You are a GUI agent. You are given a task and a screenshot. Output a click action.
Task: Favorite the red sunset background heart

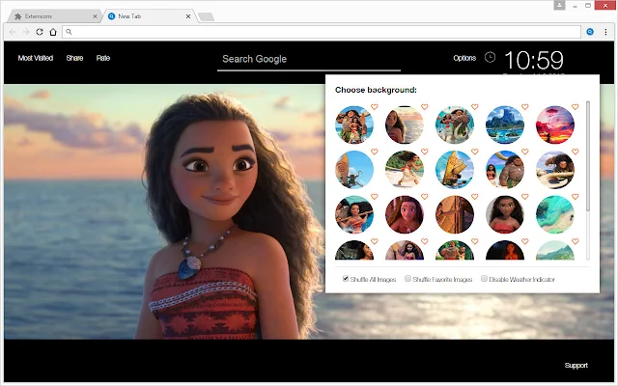(x=576, y=107)
